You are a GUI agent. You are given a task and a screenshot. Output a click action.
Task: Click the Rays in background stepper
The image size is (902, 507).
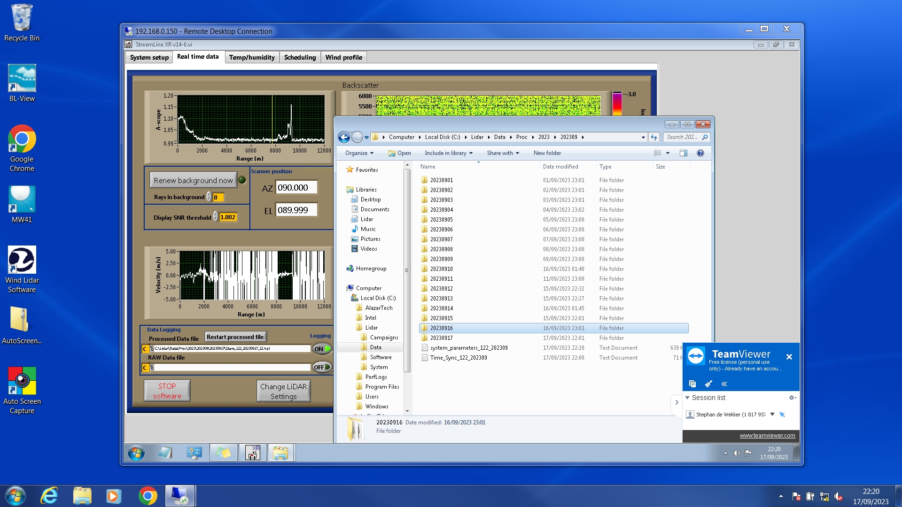(209, 197)
